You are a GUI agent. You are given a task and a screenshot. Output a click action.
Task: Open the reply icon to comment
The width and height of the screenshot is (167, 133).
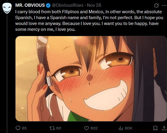[x=18, y=128]
